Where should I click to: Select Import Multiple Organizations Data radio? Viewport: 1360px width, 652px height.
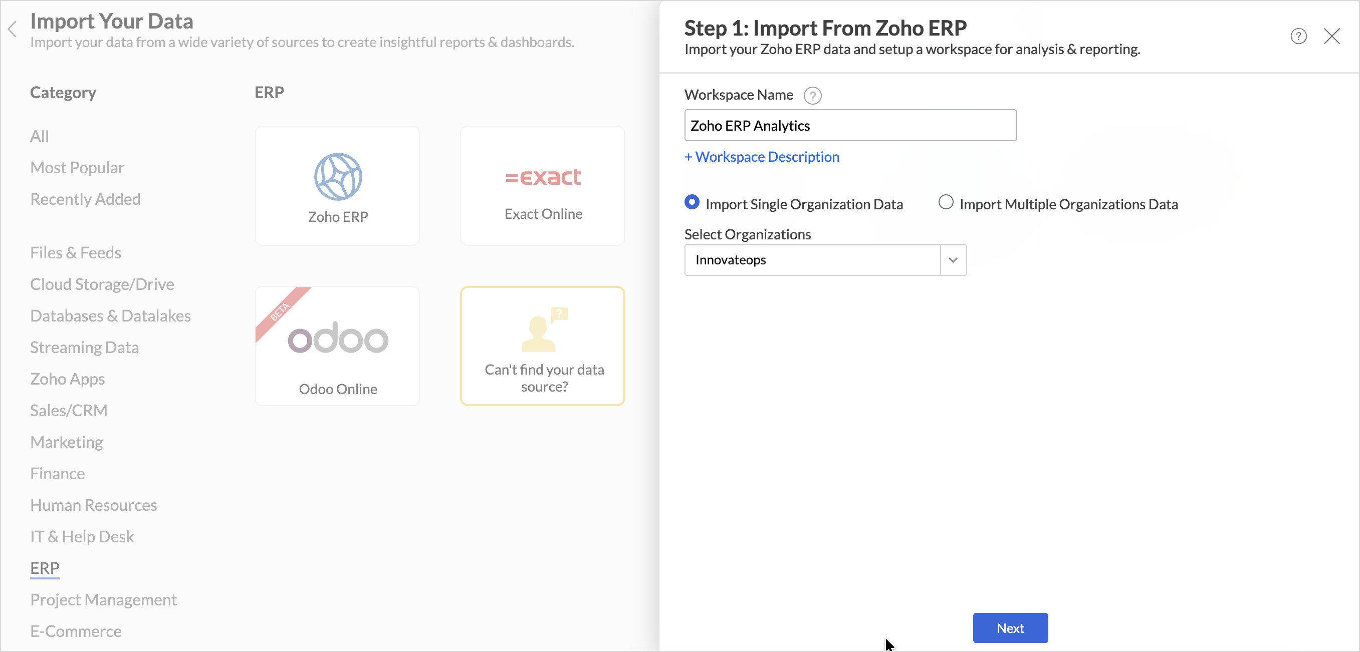click(x=946, y=203)
